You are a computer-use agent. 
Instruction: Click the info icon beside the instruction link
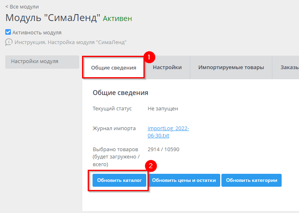tap(9, 42)
